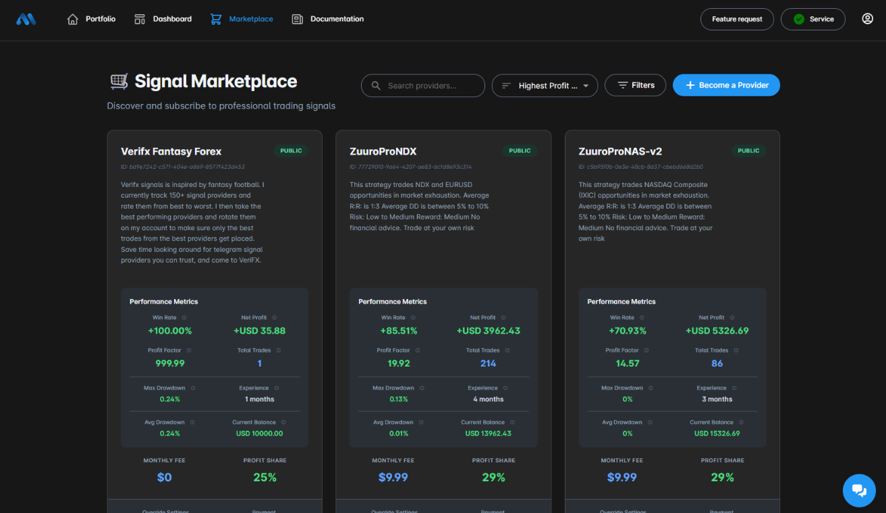Click the plus icon in Become a Provider
886x513 pixels.
point(690,85)
